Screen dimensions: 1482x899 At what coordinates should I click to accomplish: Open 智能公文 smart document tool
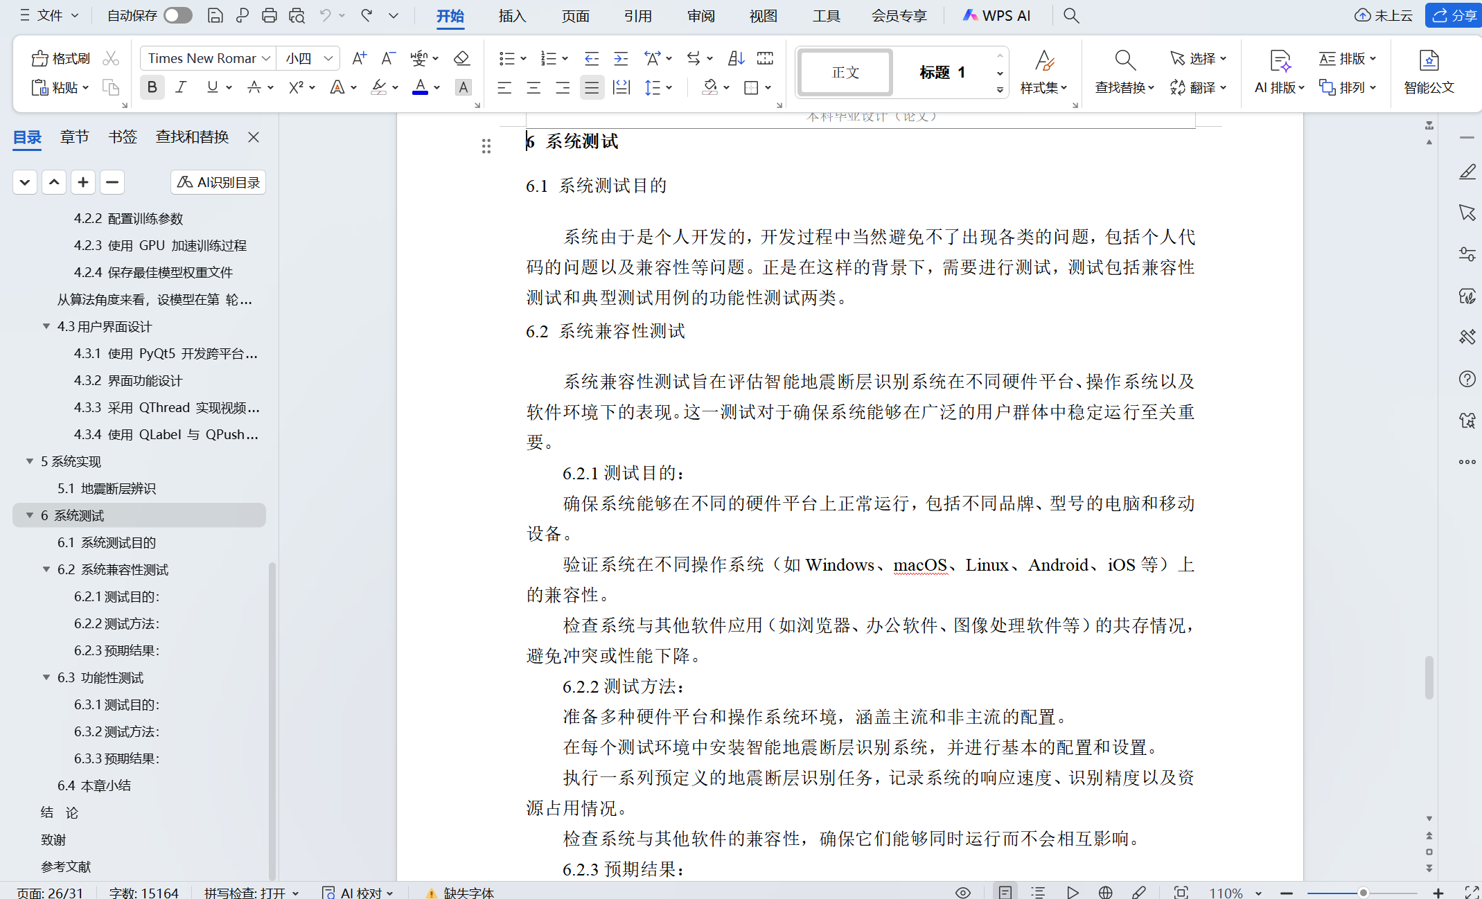tap(1429, 72)
